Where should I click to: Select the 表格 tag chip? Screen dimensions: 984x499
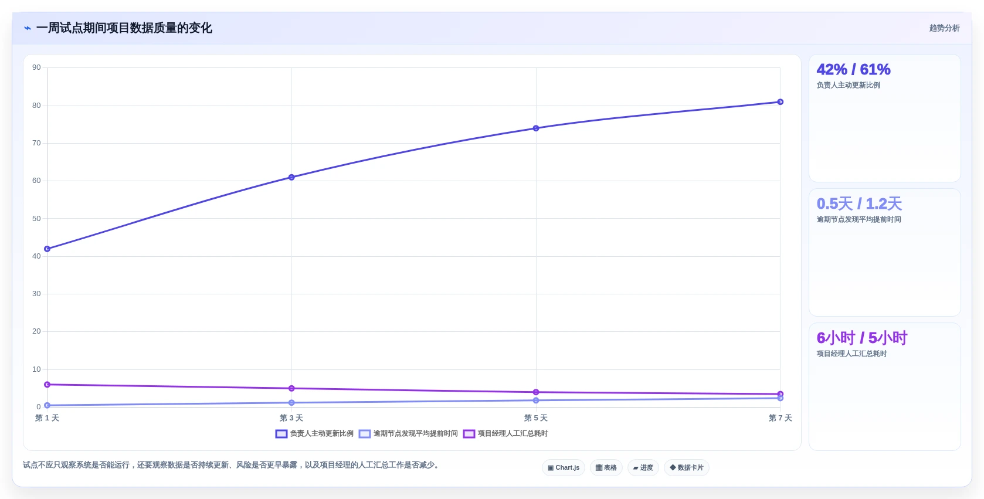(606, 468)
